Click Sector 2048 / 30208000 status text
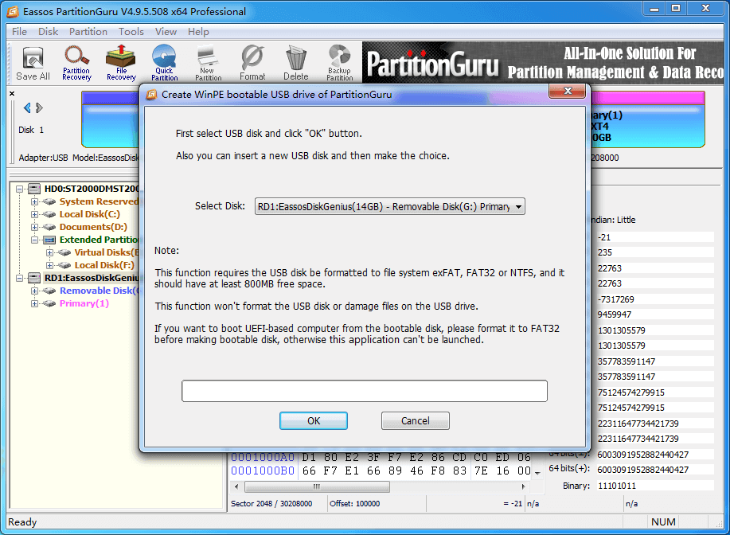Screen dimensions: 730x535 (x=271, y=504)
